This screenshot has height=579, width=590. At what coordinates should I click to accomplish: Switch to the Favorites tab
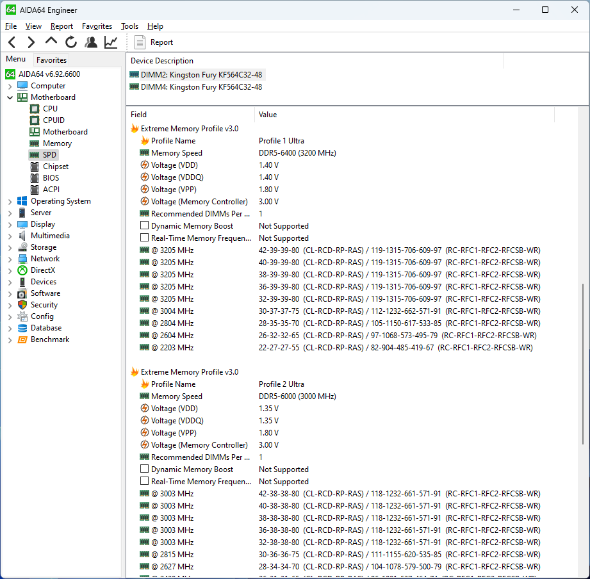point(51,60)
